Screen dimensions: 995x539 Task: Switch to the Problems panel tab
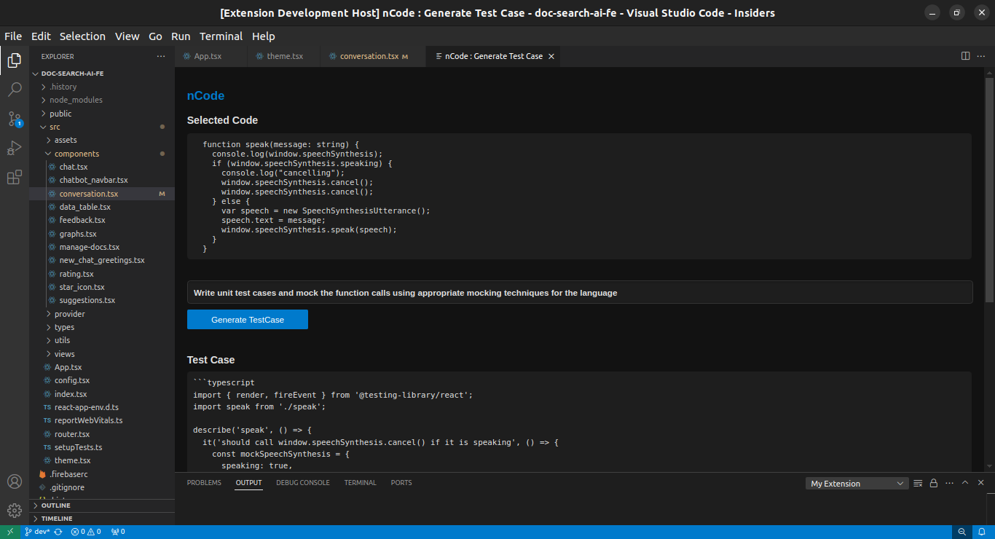click(x=204, y=483)
